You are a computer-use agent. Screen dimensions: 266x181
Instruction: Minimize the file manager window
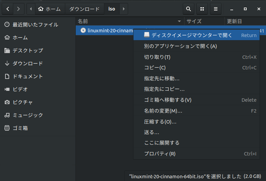pyautogui.click(x=232, y=9)
